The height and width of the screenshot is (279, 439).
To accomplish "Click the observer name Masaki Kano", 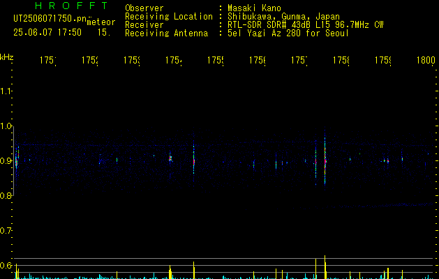I will [254, 8].
